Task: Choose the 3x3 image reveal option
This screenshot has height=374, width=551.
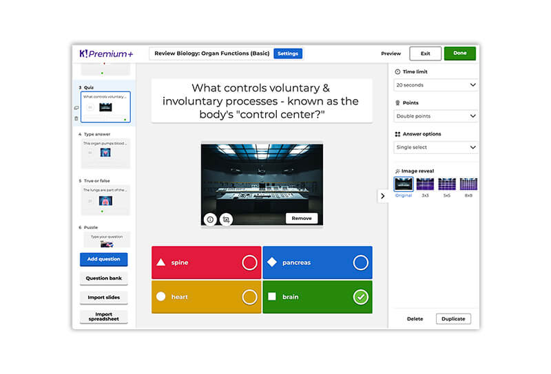Action: pyautogui.click(x=425, y=184)
